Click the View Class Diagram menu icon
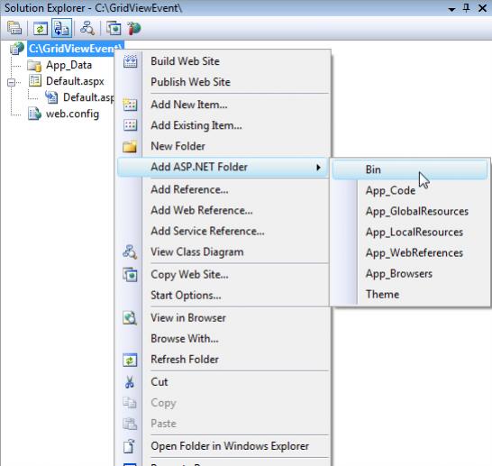The height and width of the screenshot is (466, 492). [x=130, y=252]
